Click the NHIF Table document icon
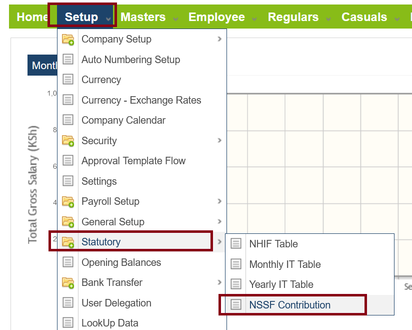This screenshot has height=330, width=412. click(235, 244)
